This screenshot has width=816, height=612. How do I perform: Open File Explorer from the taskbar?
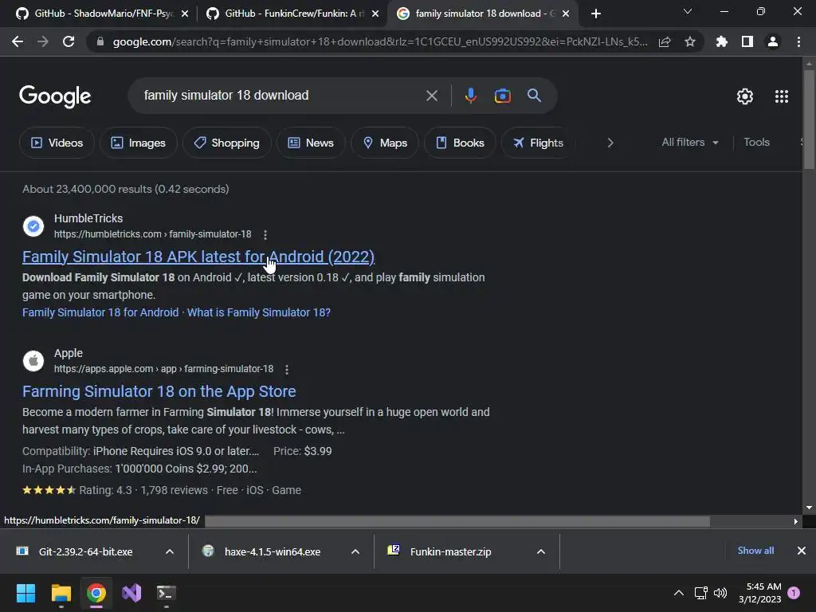pyautogui.click(x=61, y=593)
